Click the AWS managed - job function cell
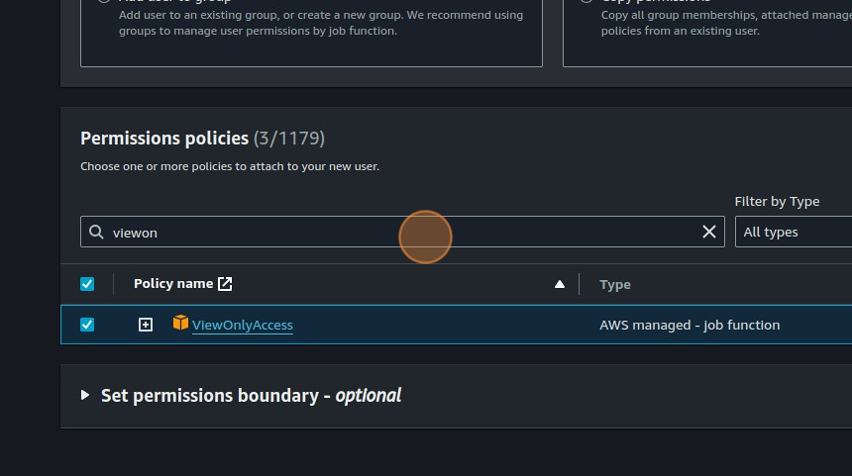 point(690,325)
